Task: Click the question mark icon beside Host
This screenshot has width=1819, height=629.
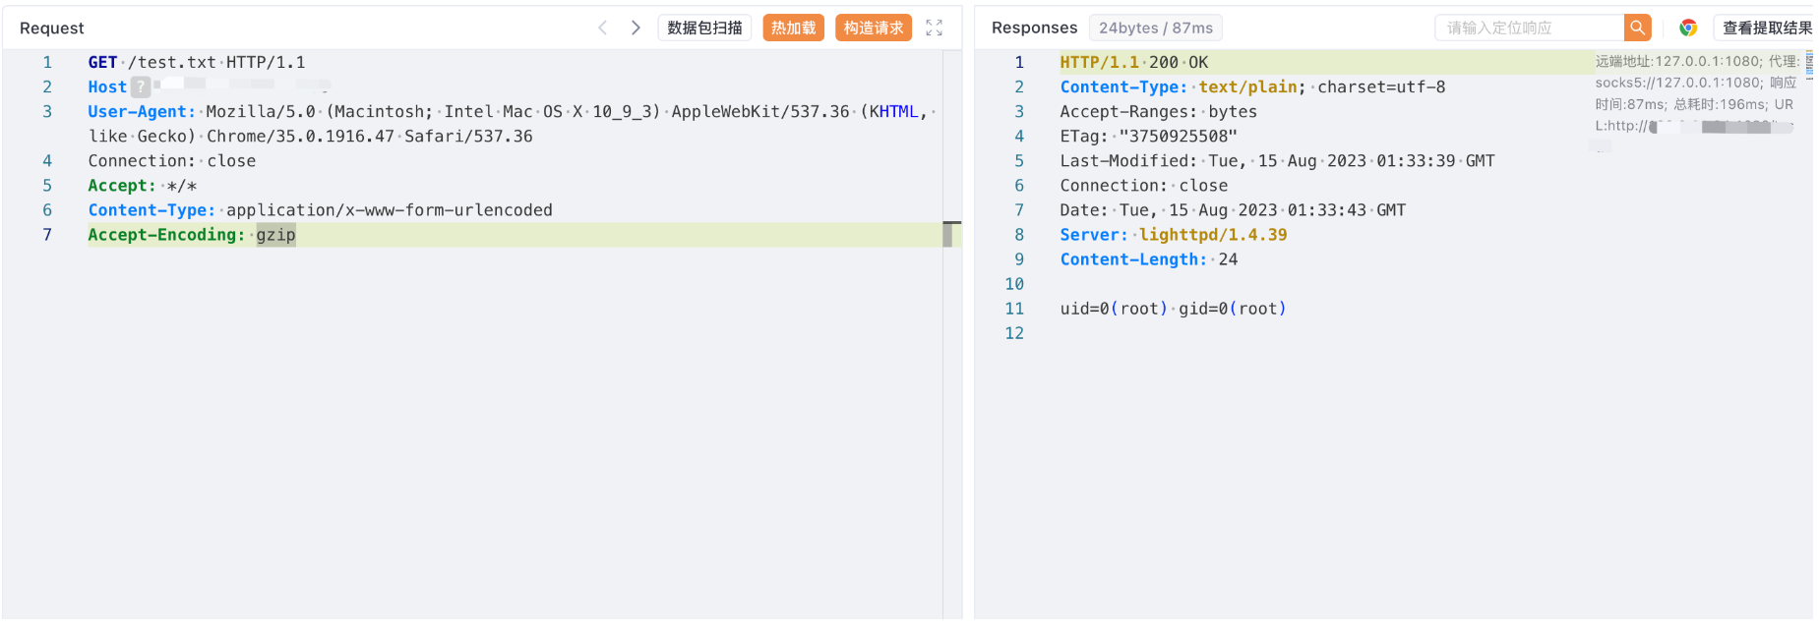Action: [141, 87]
